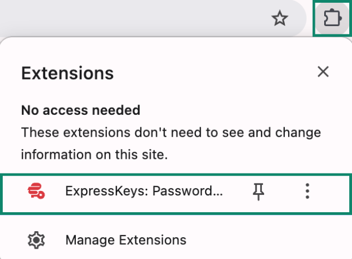Click the blank area between pin and three-dot icons

click(284, 191)
